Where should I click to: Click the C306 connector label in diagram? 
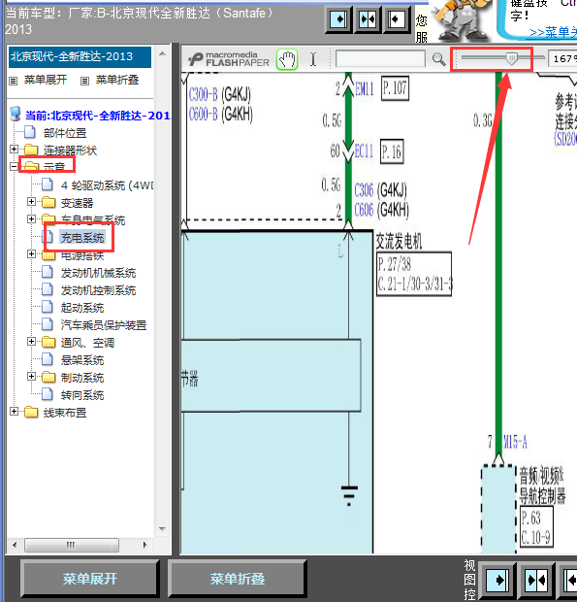click(x=364, y=189)
